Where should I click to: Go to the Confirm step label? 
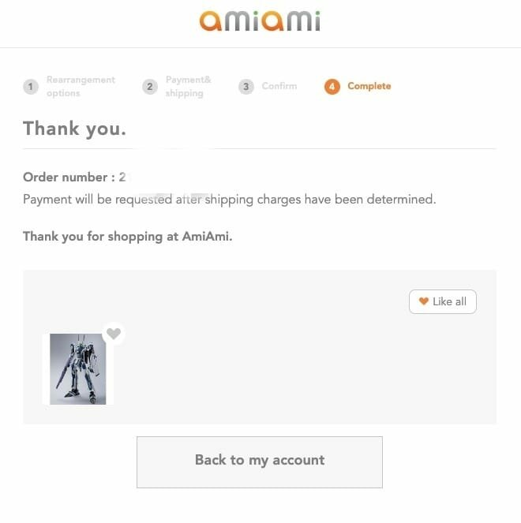(x=279, y=86)
